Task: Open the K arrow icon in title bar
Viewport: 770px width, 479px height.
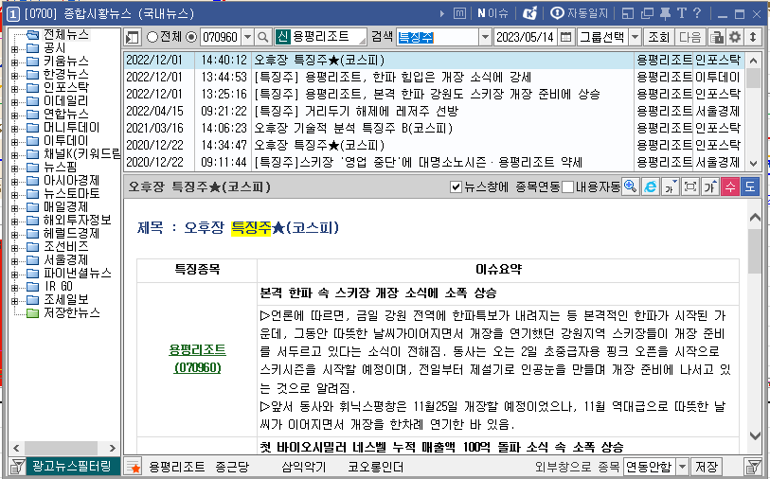Action: point(529,13)
